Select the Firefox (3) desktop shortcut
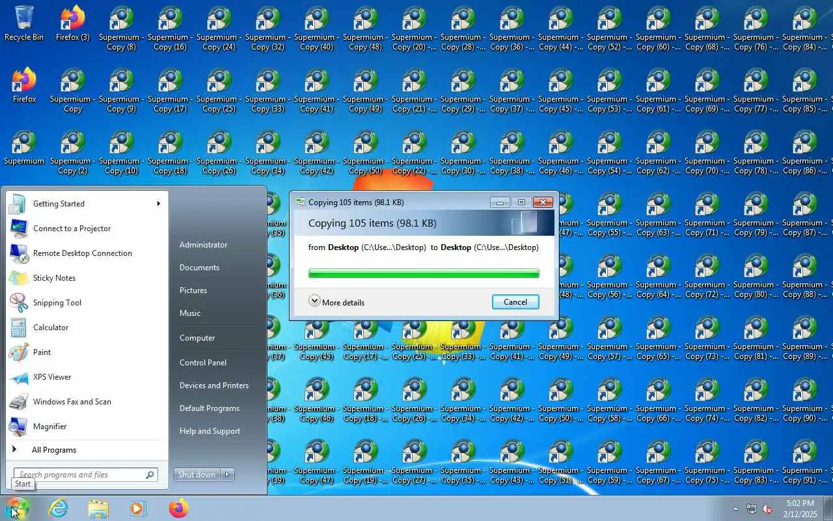 coord(73,23)
